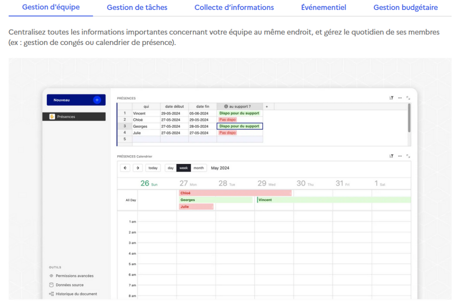The width and height of the screenshot is (465, 301).
Task: Open three-dots menu of PRÉSENCES table
Action: coord(400,98)
